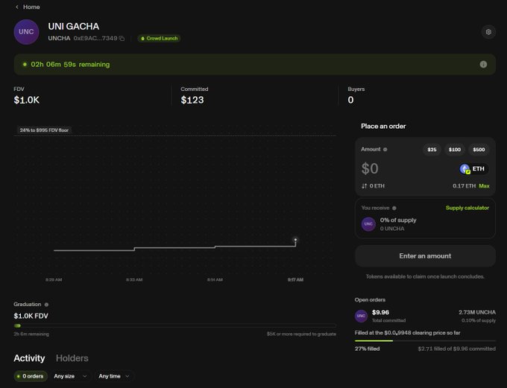Select the $25 preset amount

(432, 149)
